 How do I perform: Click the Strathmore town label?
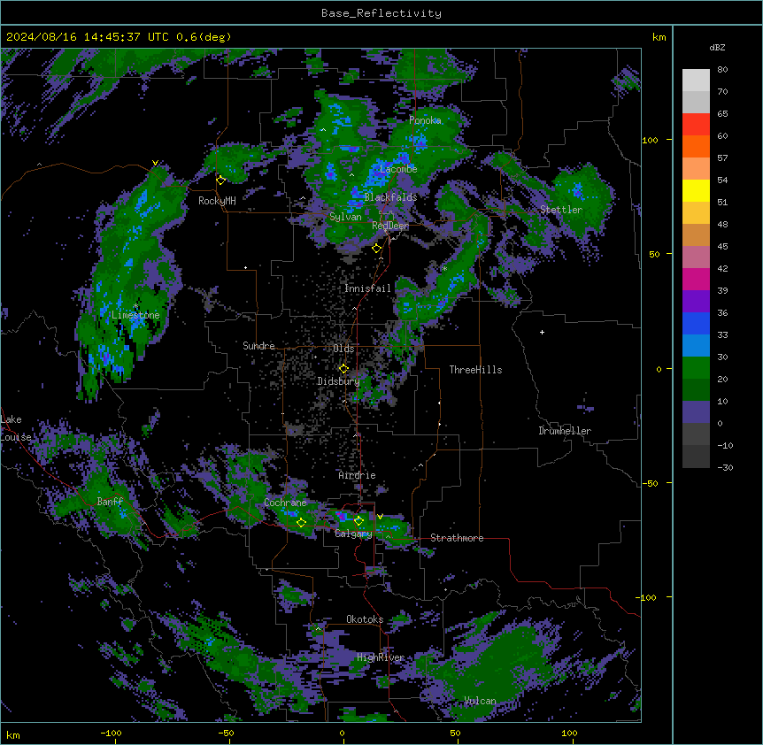(x=457, y=538)
